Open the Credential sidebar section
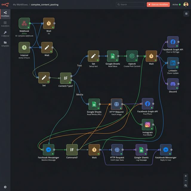 pos(5,34)
